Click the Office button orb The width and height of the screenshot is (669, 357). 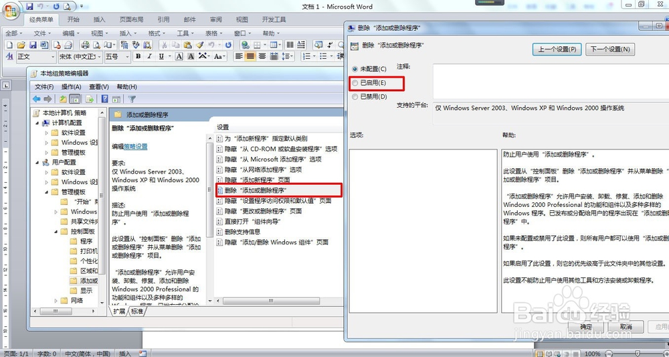pyautogui.click(x=10, y=11)
